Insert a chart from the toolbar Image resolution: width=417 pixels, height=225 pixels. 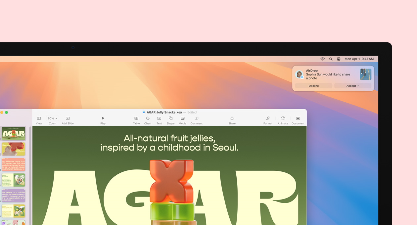click(x=148, y=120)
